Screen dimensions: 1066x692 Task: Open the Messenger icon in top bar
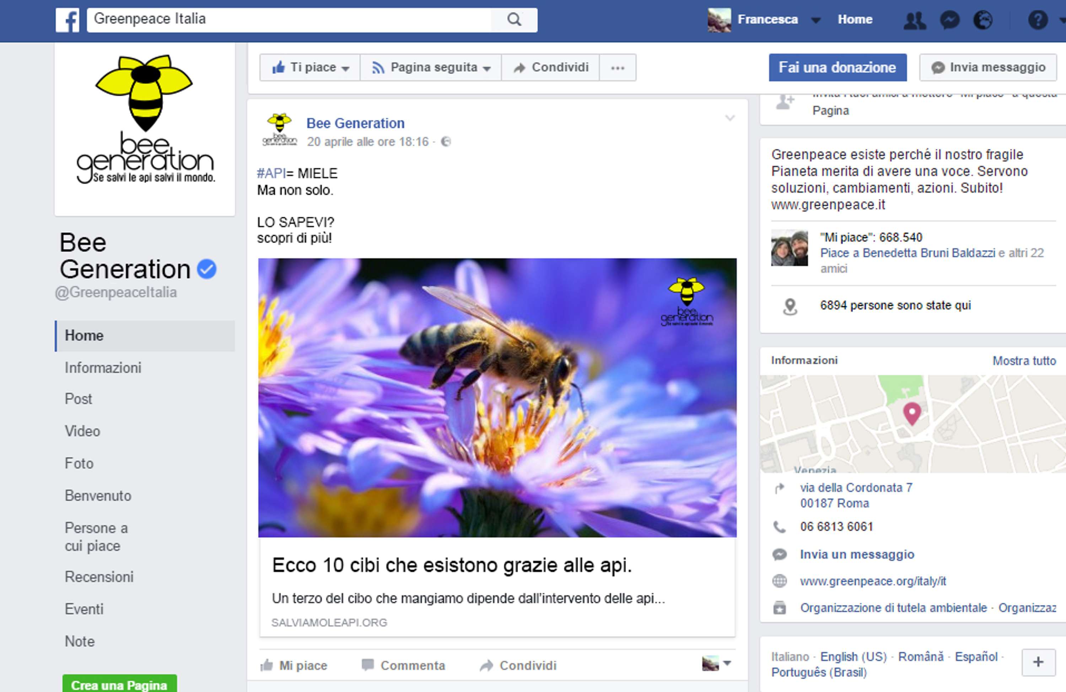949,20
